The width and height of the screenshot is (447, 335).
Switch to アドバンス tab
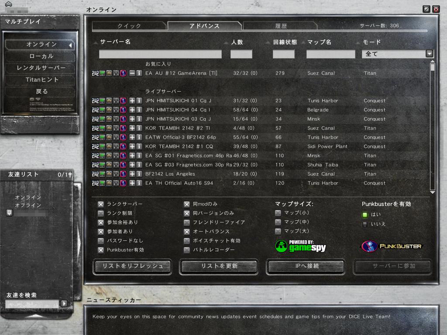click(x=204, y=26)
